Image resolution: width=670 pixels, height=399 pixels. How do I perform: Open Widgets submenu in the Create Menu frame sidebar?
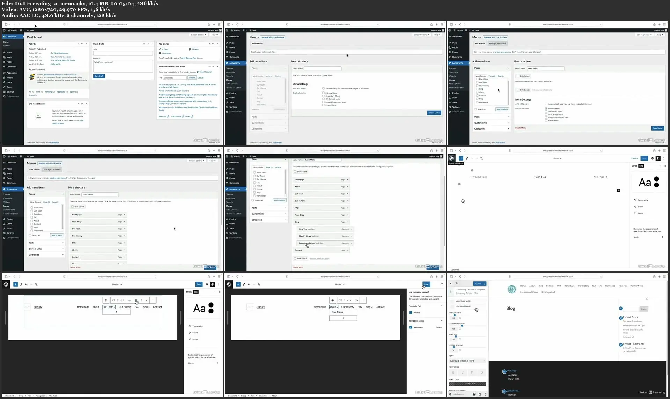pyautogui.click(x=229, y=76)
